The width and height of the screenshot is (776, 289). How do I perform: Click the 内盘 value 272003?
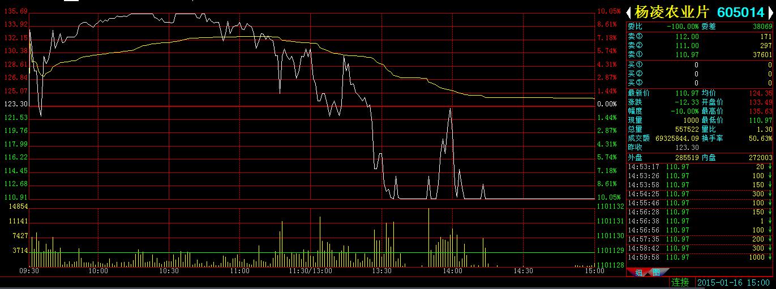pos(761,157)
